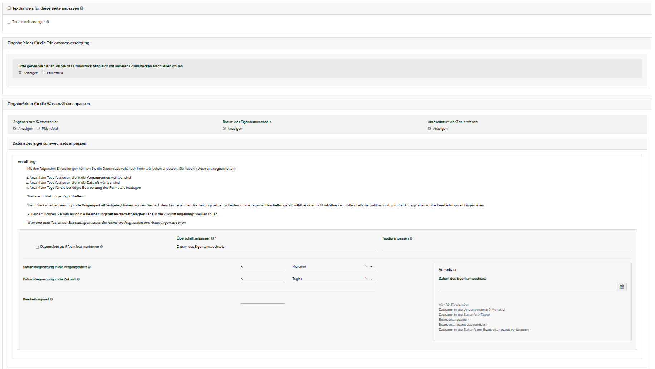Uncheck 'Anzeigen' under 'Ablesedatum der Zählerstände'
This screenshot has width=655, height=369.
point(429,128)
